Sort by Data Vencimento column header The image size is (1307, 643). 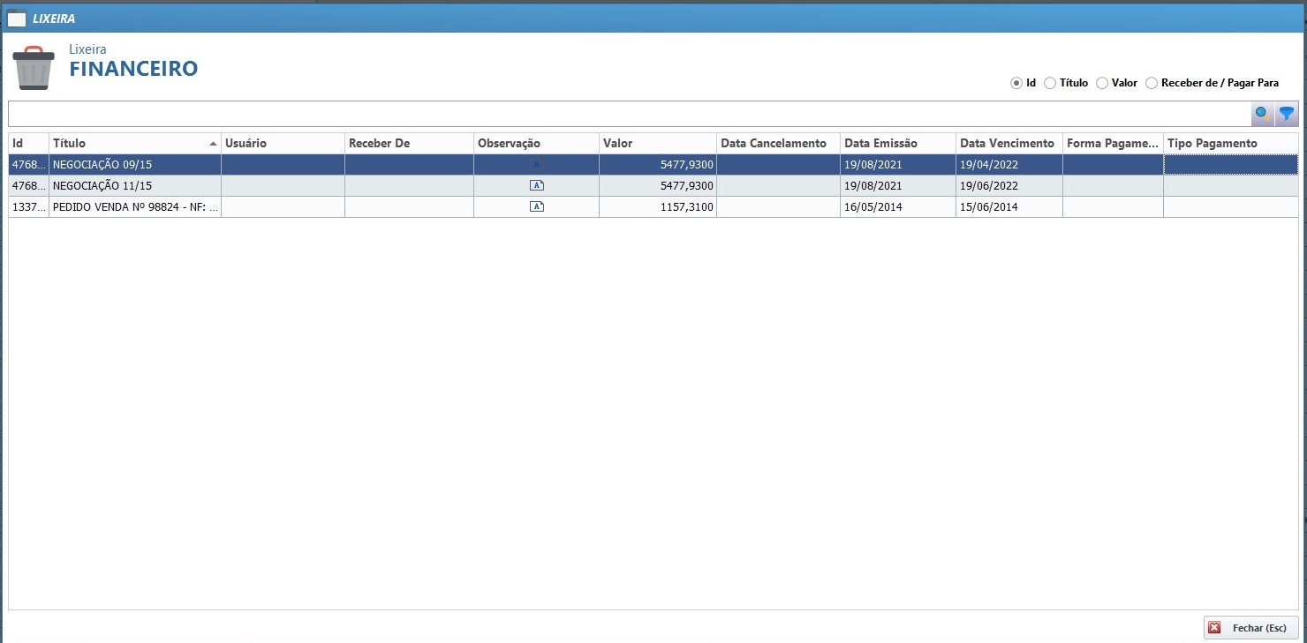[1008, 143]
